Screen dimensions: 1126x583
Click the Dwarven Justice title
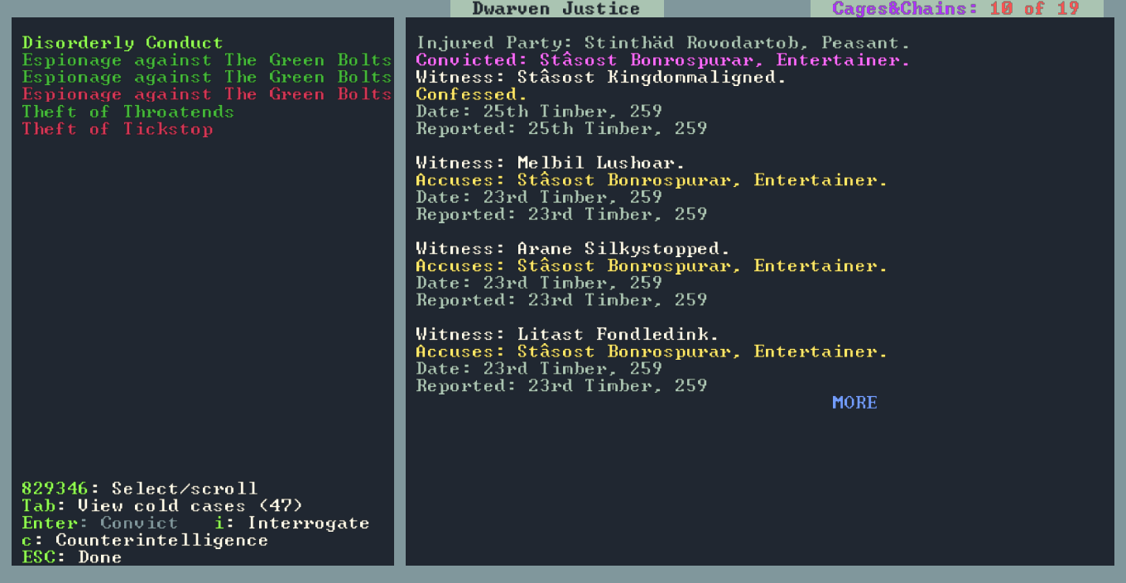click(x=556, y=9)
